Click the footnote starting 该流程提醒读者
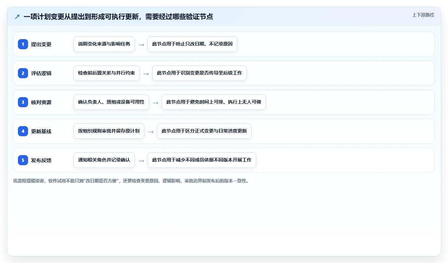The height and width of the screenshot is (263, 448). pyautogui.click(x=131, y=181)
